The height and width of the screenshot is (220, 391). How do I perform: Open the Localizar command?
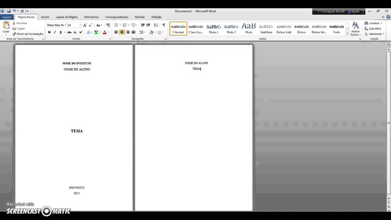372,23
